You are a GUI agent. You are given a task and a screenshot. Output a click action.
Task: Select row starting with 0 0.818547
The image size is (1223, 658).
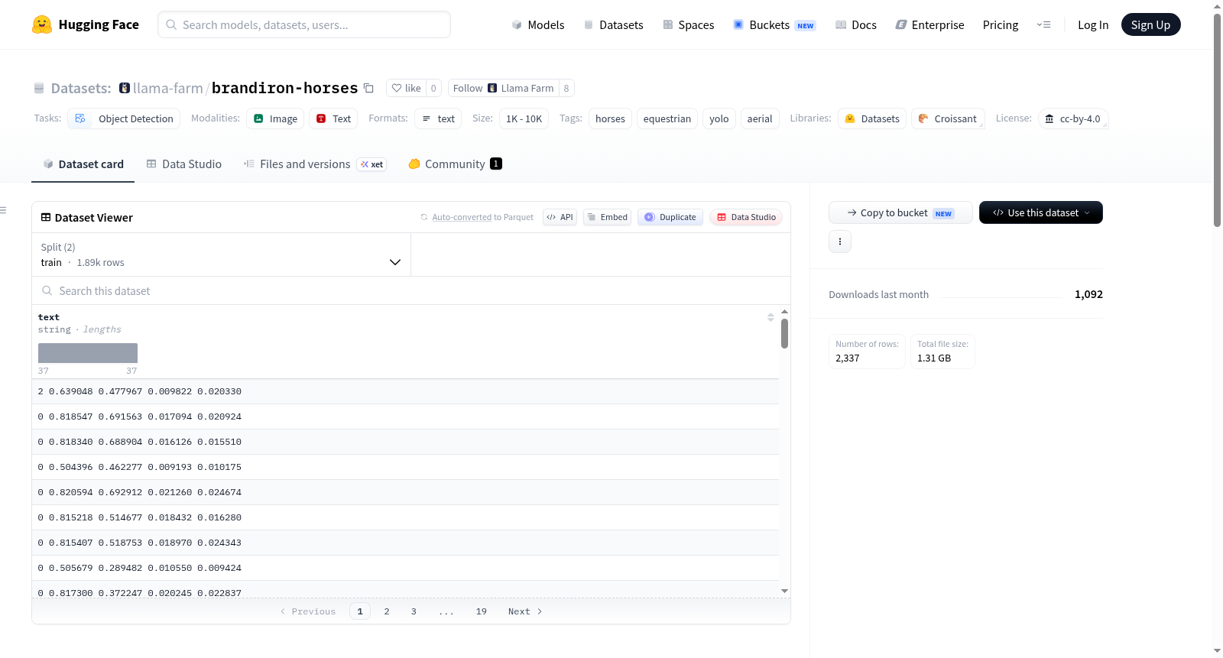point(405,417)
